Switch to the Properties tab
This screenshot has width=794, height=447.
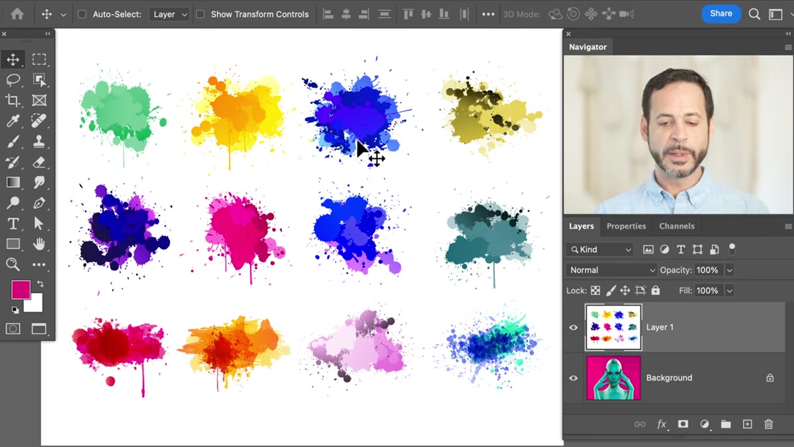point(626,226)
